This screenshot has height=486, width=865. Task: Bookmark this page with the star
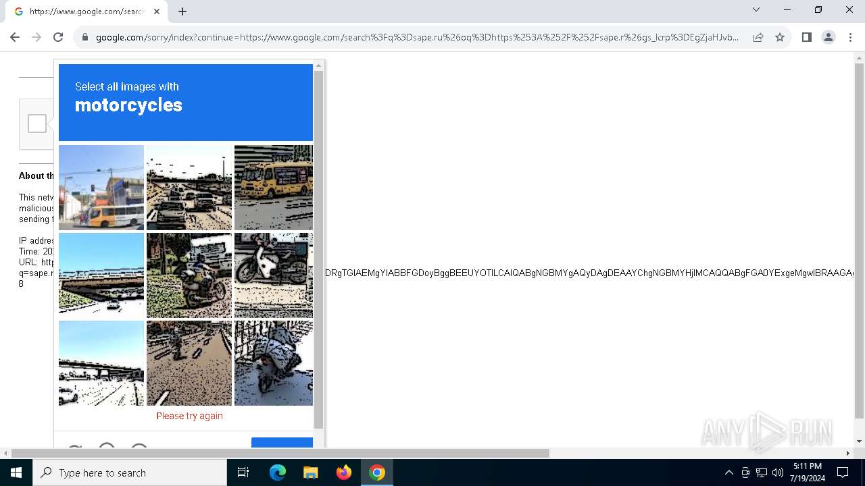pyautogui.click(x=780, y=37)
